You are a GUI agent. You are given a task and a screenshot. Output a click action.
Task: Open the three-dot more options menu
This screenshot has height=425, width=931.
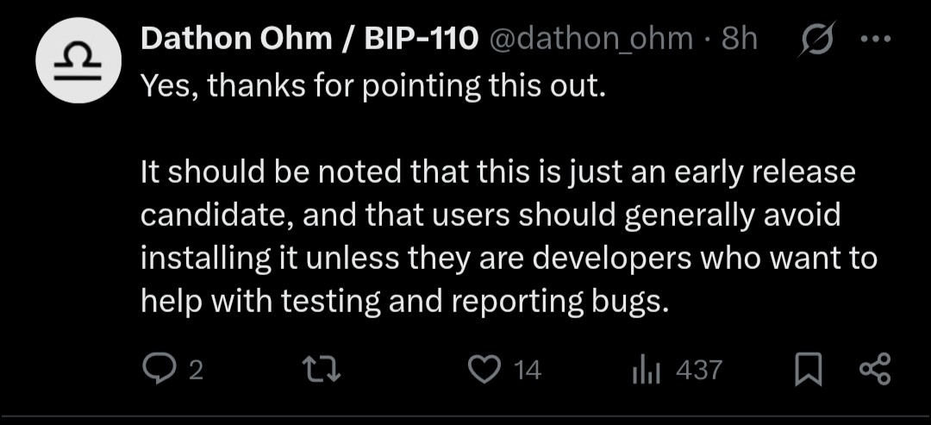[x=878, y=39]
